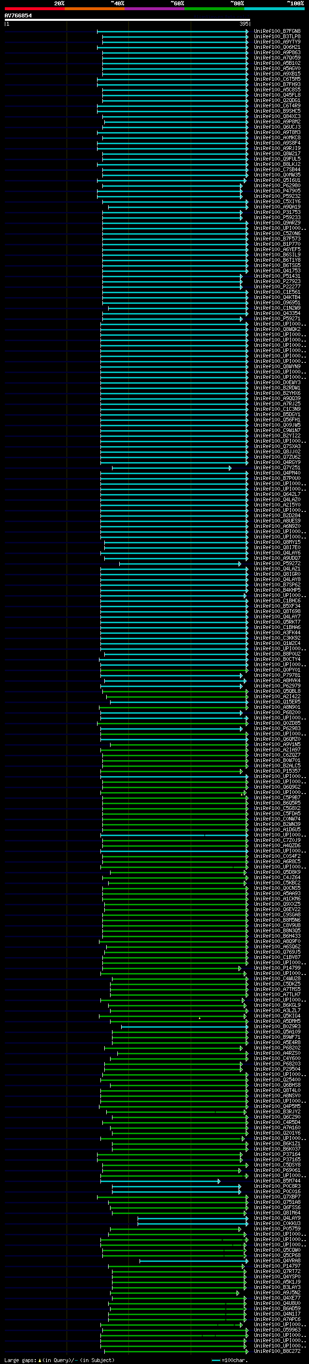
Task: Click the UniRef100_A5K1J9 hit label
Action: click(277, 1281)
